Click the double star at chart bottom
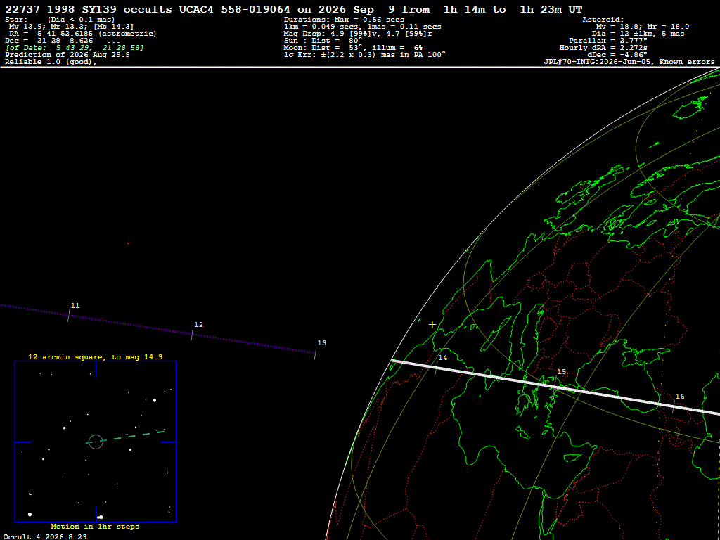The image size is (720, 540). [x=100, y=517]
